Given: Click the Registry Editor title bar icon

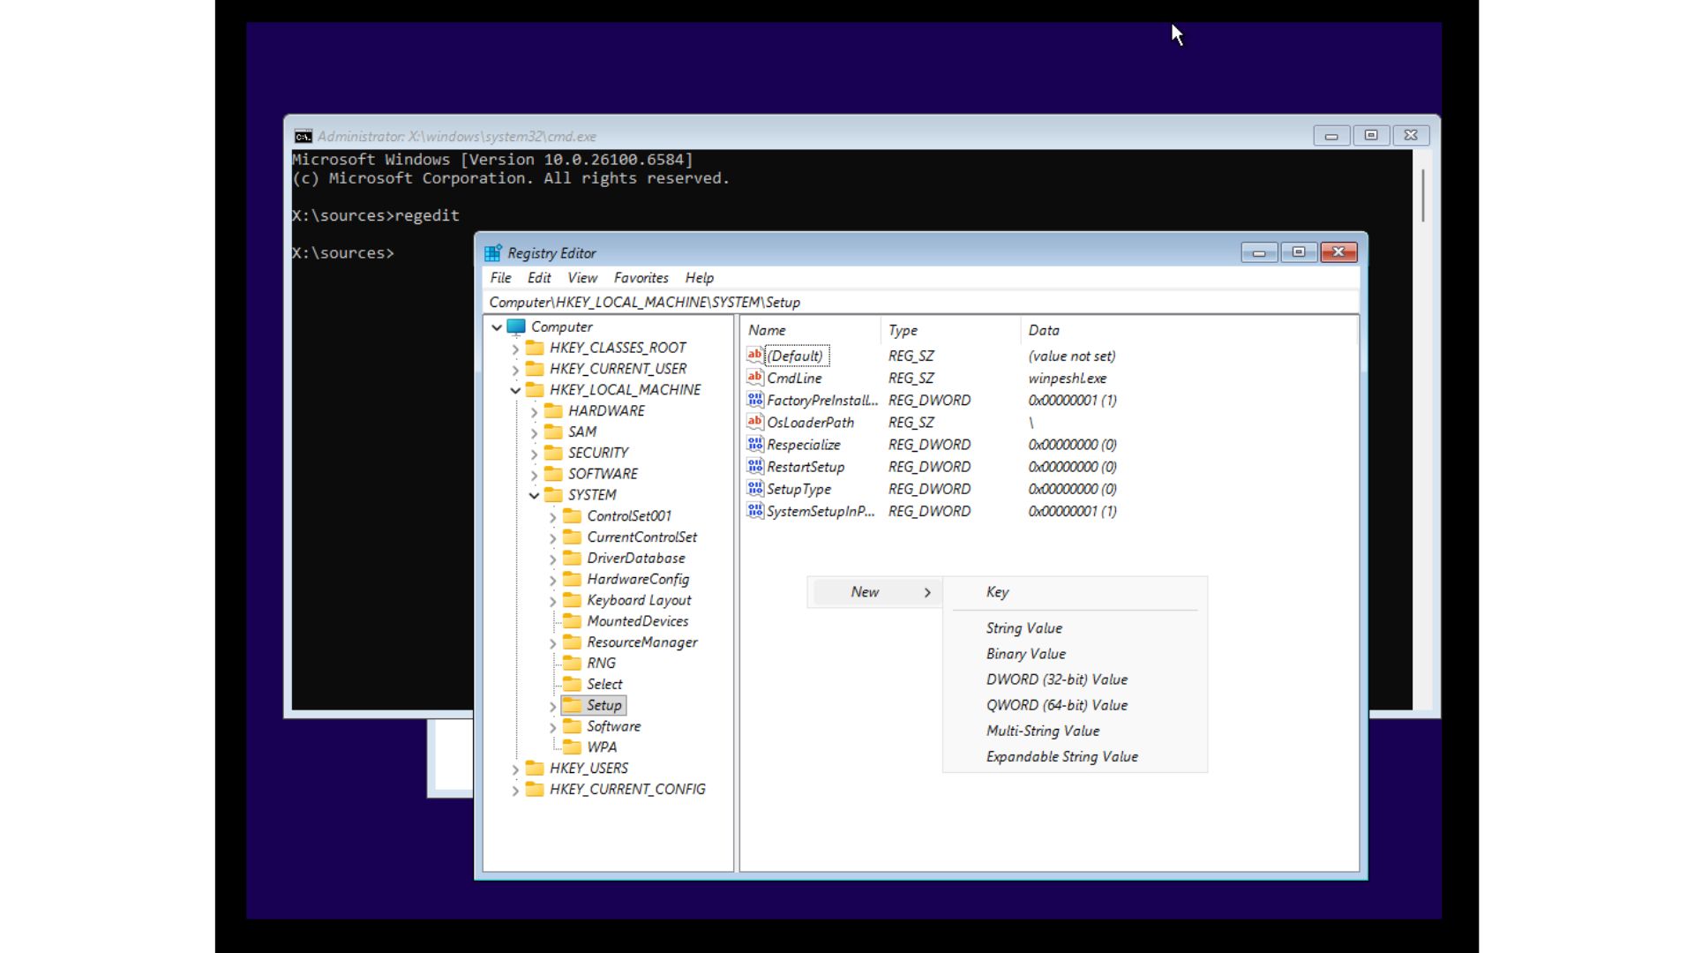Looking at the screenshot, I should pyautogui.click(x=493, y=252).
